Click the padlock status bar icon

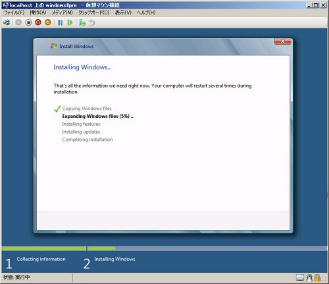point(317,278)
